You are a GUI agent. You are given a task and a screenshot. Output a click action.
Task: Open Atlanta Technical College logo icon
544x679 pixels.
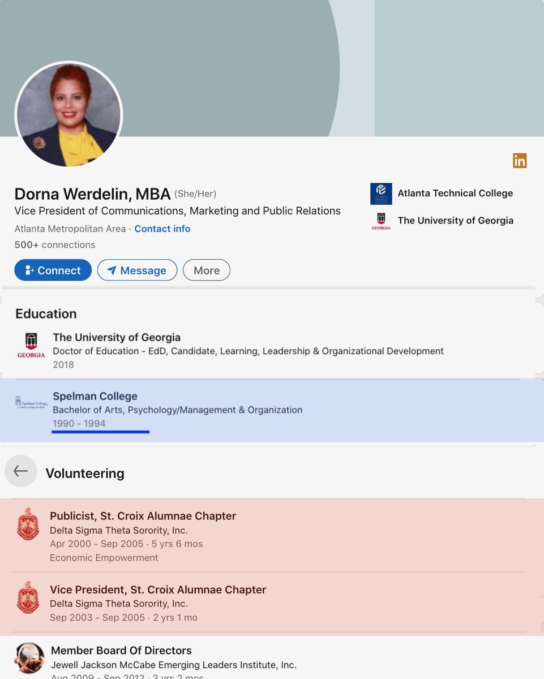[x=381, y=194]
